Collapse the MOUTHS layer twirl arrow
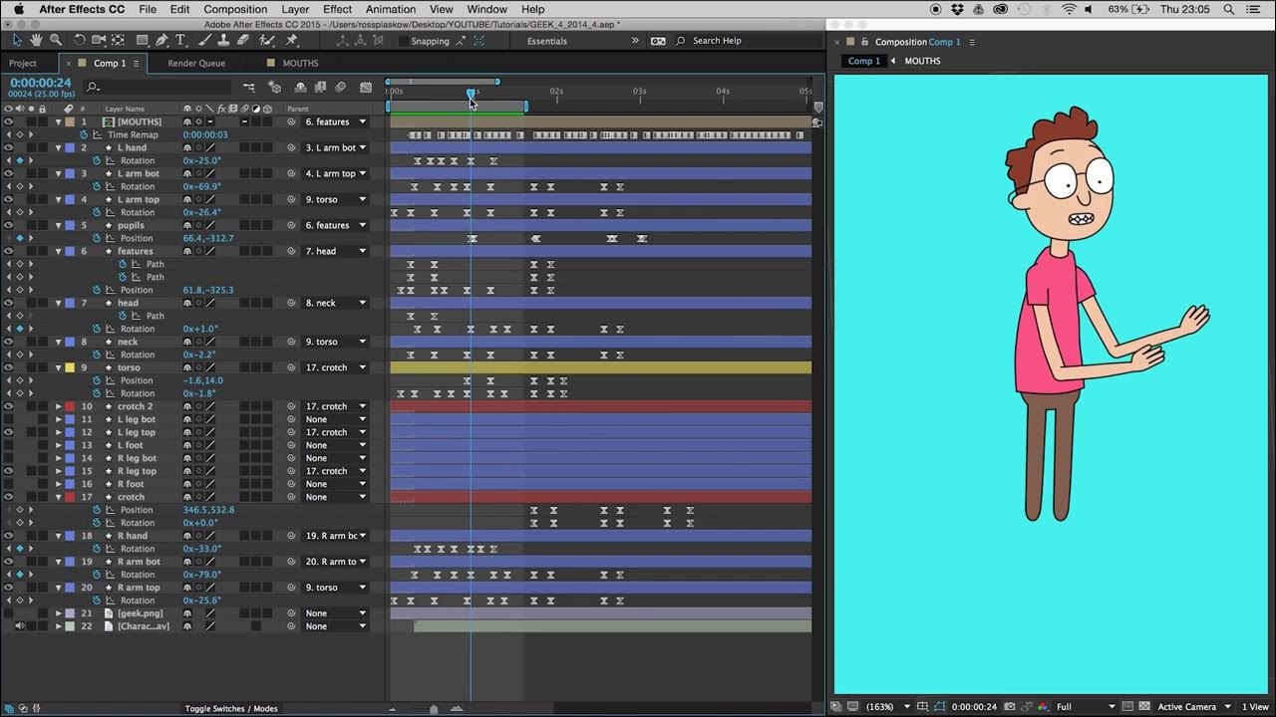This screenshot has height=717, width=1276. point(58,121)
